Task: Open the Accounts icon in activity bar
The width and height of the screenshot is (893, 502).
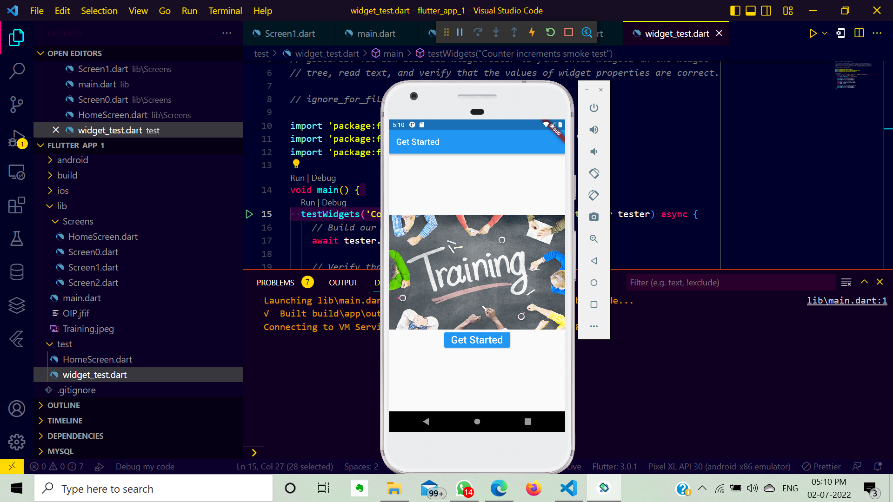Action: pyautogui.click(x=17, y=409)
